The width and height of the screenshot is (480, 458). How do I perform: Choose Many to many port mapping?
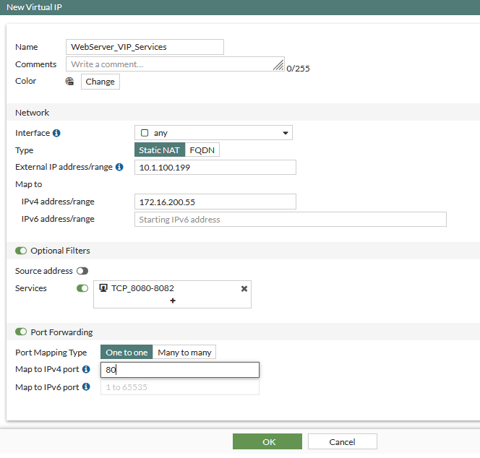tap(184, 353)
